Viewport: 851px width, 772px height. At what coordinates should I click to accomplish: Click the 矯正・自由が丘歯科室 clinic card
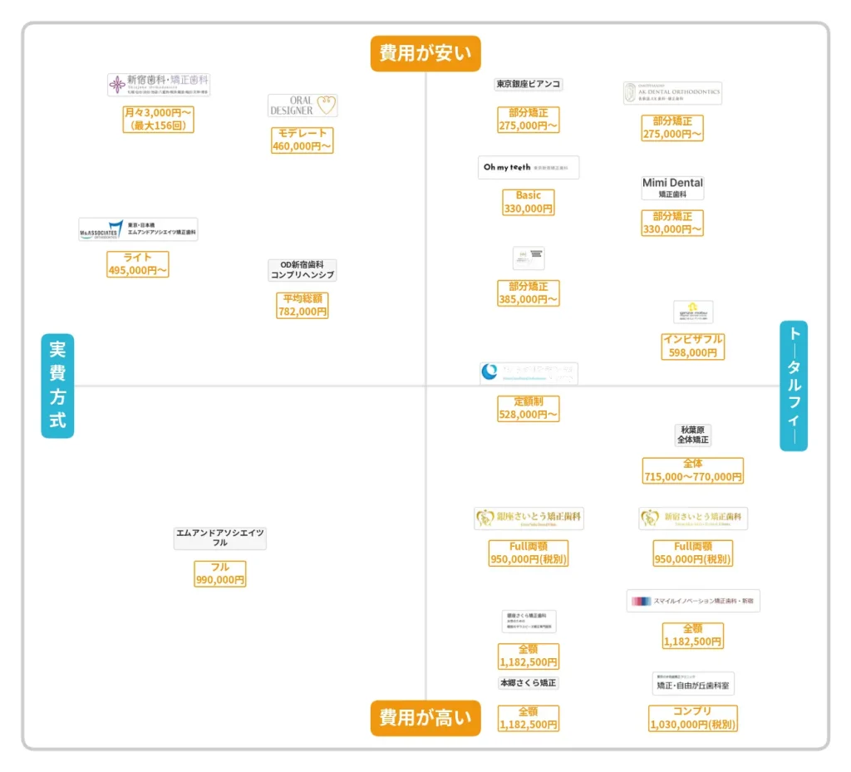click(x=693, y=684)
